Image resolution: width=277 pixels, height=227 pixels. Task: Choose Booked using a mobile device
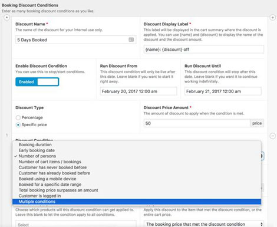pos(137,179)
